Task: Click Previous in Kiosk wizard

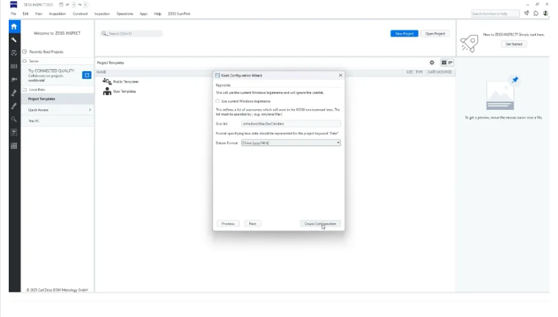Action: (x=228, y=224)
